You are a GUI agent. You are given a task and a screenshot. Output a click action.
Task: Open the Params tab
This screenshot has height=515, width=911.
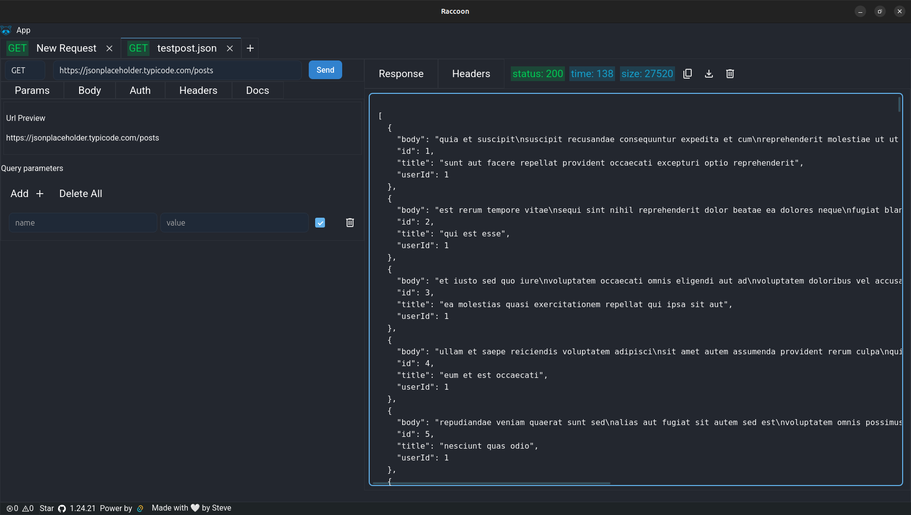tap(32, 90)
